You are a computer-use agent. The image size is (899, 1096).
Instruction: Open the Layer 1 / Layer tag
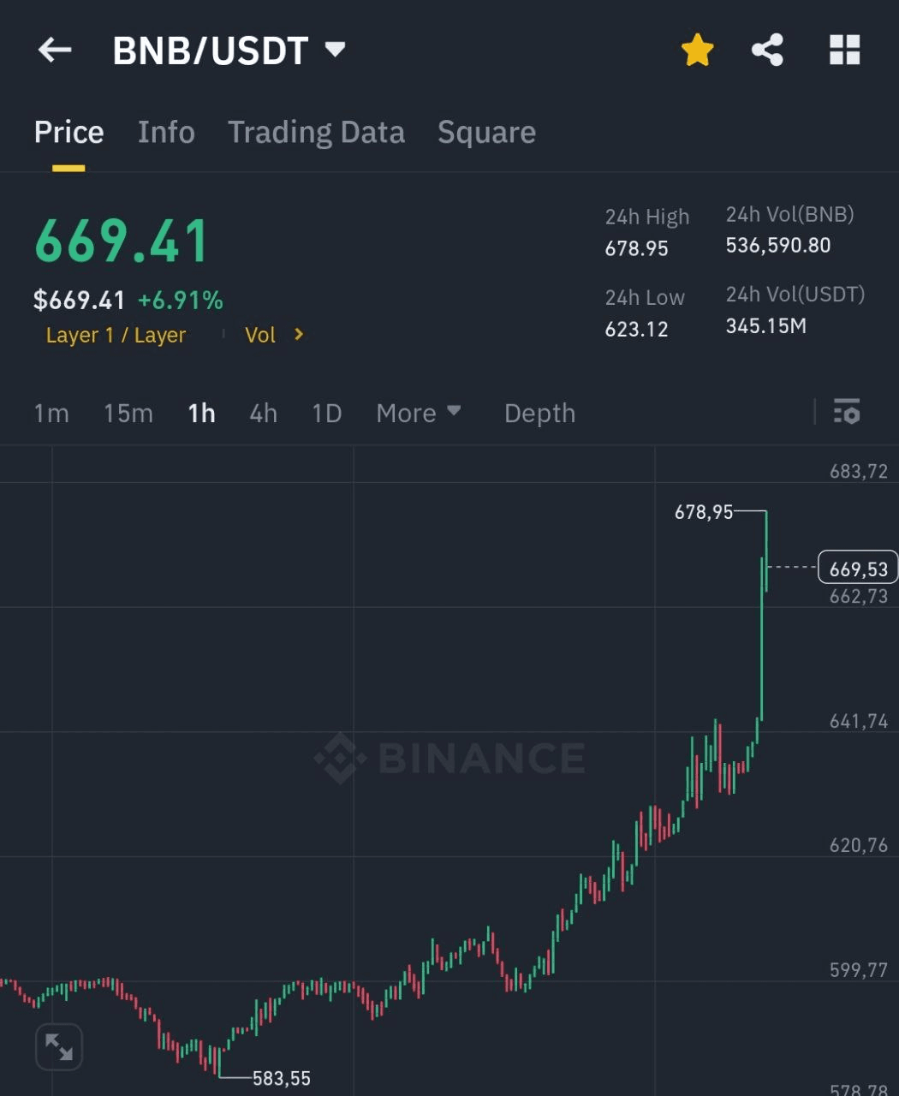(116, 335)
